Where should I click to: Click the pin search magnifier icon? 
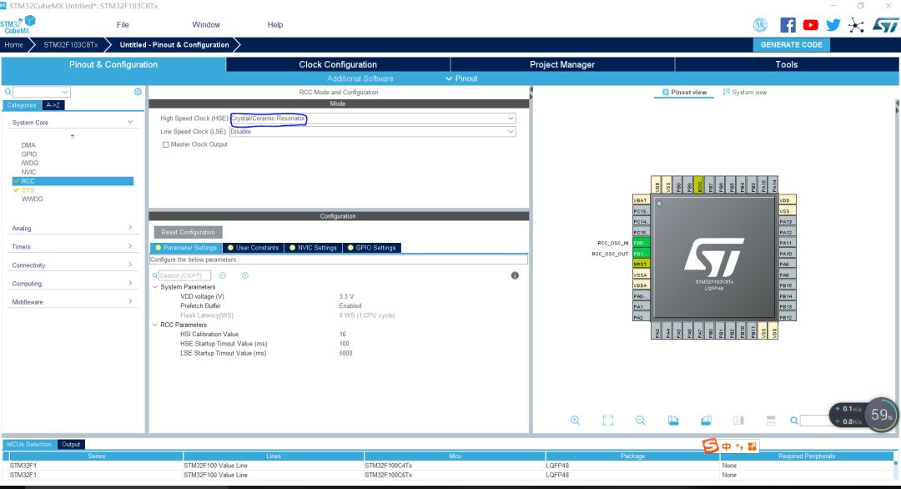[x=794, y=421]
